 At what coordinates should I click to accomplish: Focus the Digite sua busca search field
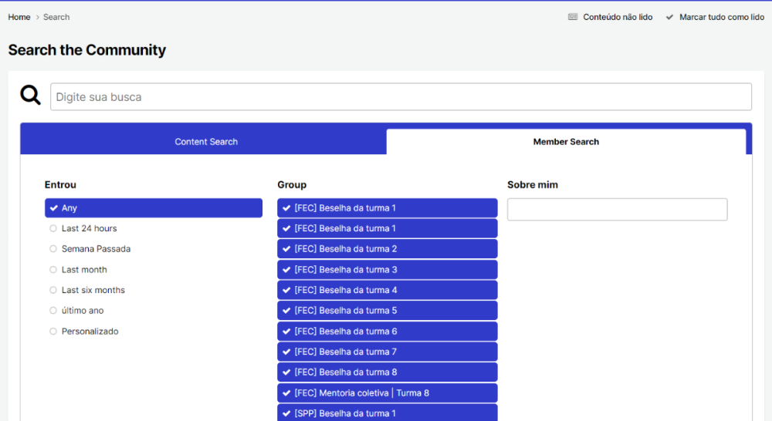[401, 97]
